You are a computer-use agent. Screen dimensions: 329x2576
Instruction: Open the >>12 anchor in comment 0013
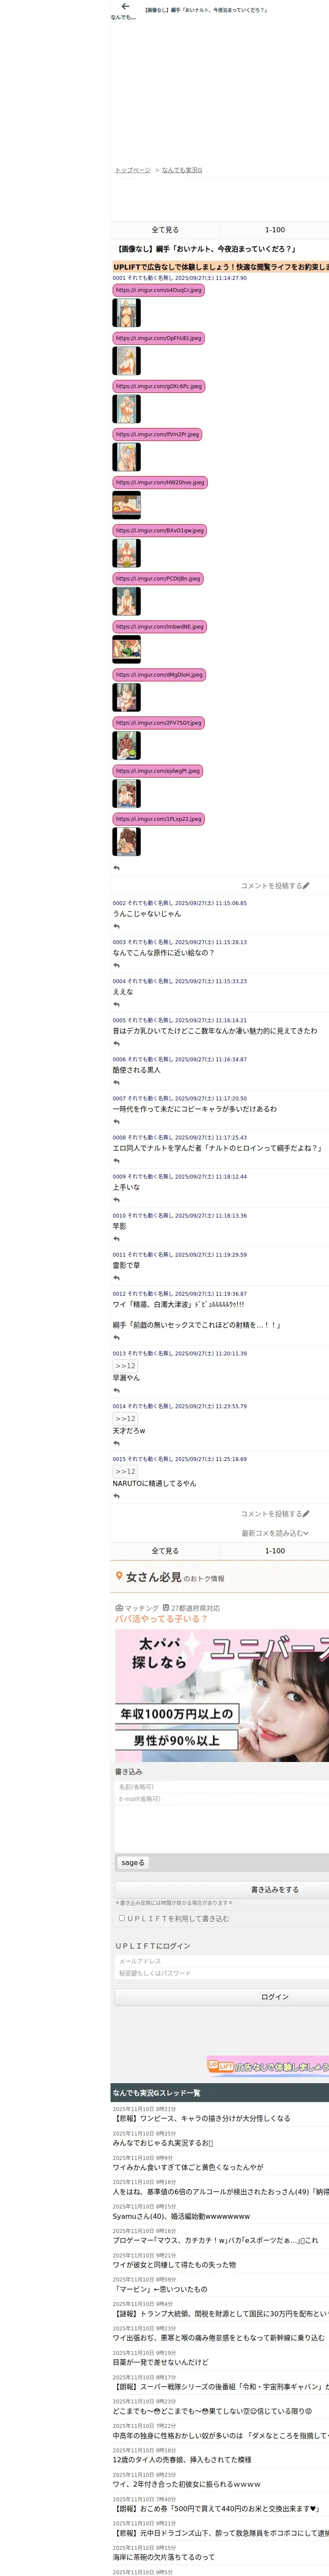coord(126,1366)
